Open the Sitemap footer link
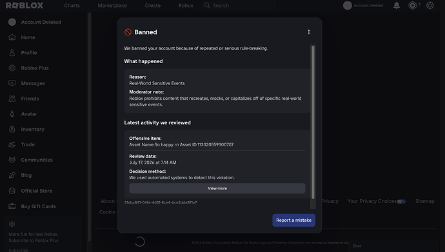This screenshot has height=252, width=445. click(425, 201)
